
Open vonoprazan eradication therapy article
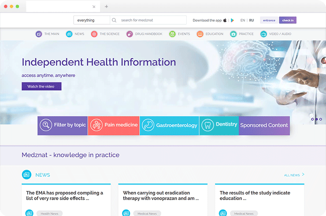(161, 196)
